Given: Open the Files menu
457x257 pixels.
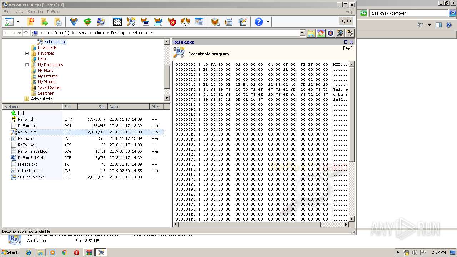Looking at the screenshot, I should tap(7, 12).
